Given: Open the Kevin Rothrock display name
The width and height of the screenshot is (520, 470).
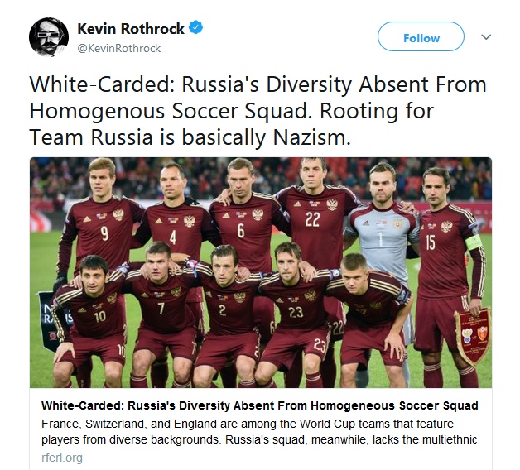Looking at the screenshot, I should point(131,28).
